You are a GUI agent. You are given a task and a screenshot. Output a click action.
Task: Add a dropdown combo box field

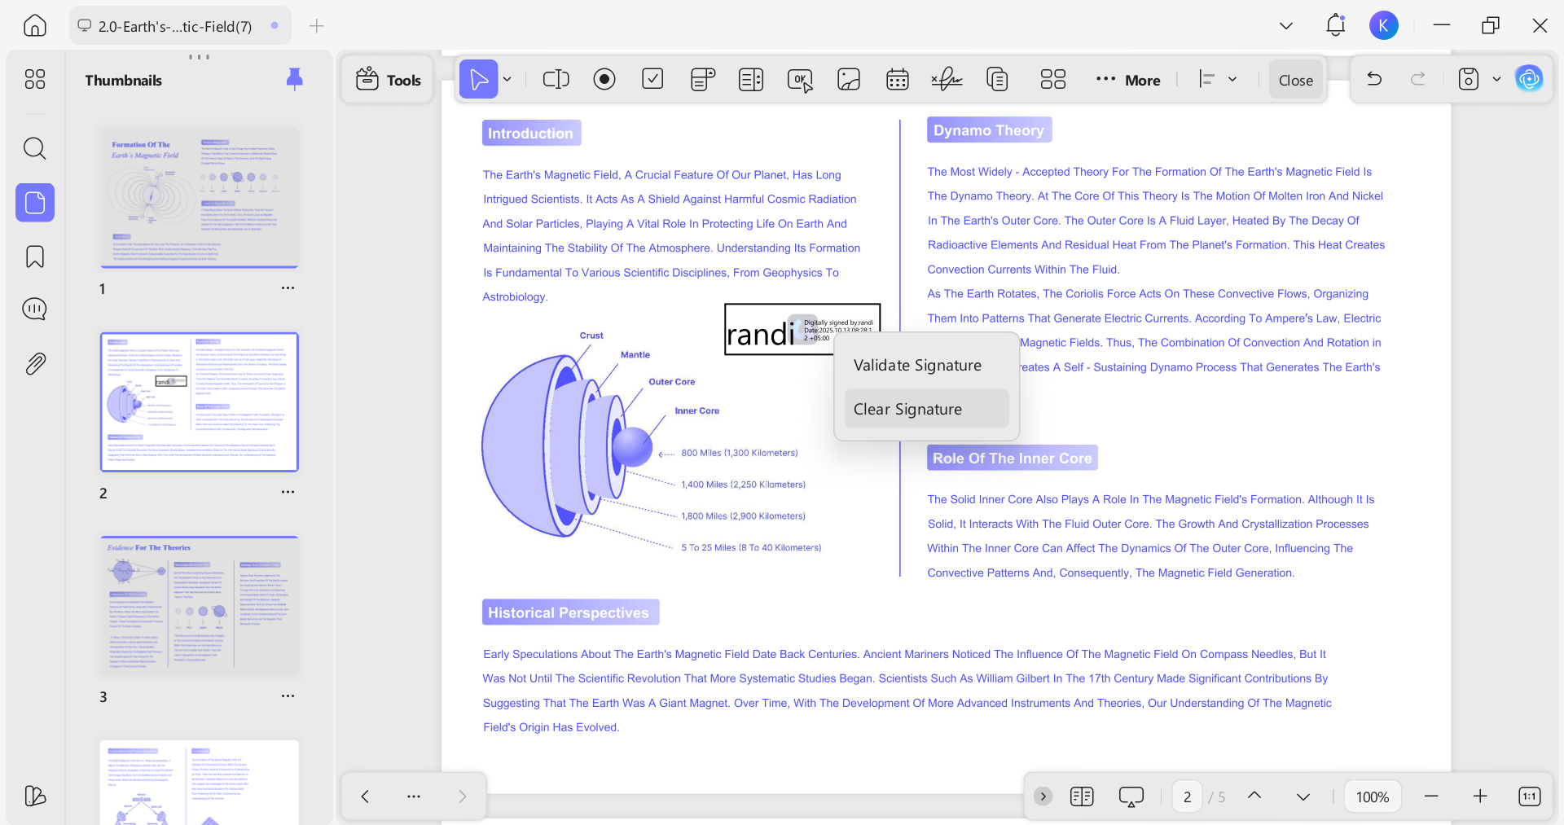[702, 79]
